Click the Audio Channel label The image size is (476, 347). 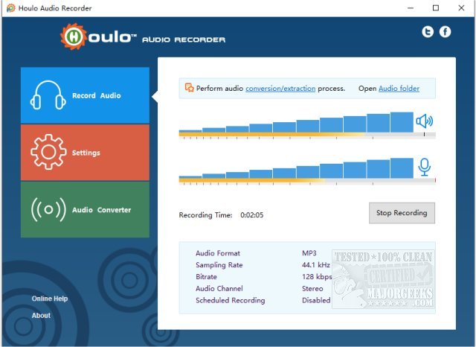(219, 289)
